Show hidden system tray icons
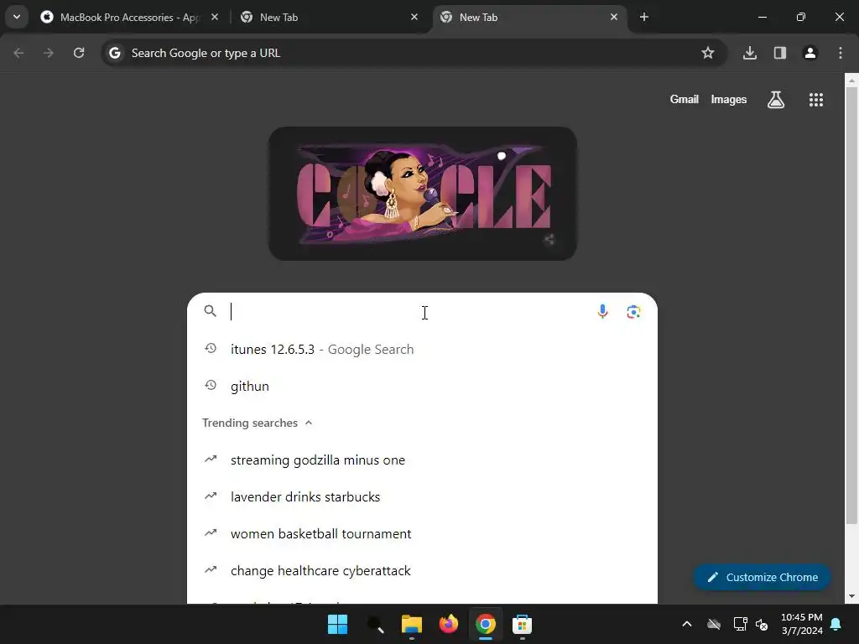 [686, 624]
